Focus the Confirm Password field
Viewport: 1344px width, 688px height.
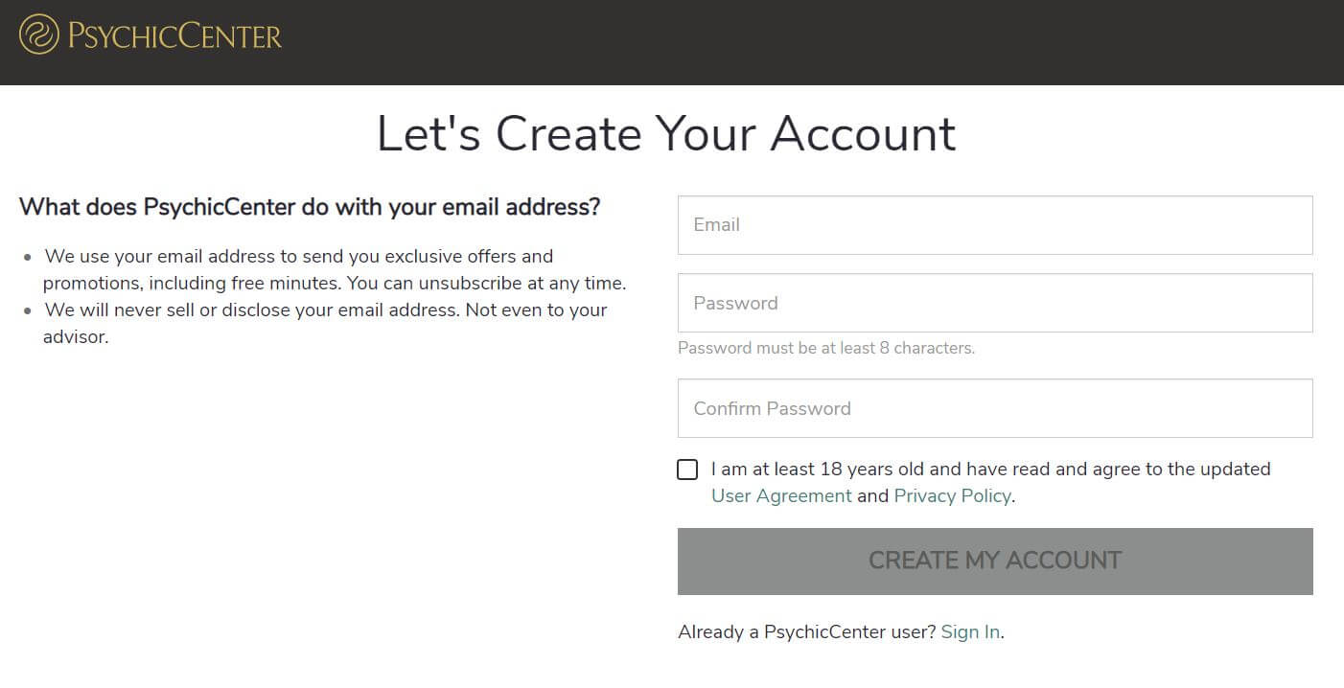tap(994, 407)
